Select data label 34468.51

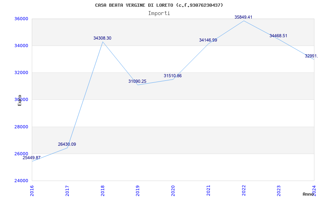(278, 36)
